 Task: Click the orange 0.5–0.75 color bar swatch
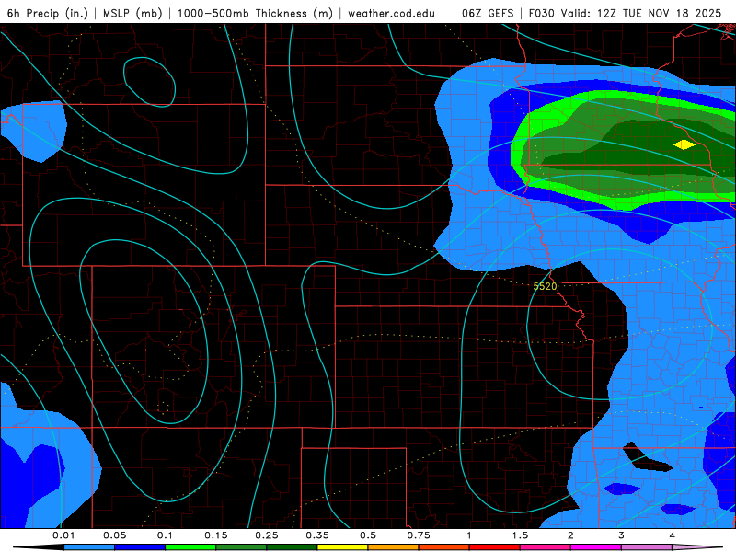pos(394,547)
